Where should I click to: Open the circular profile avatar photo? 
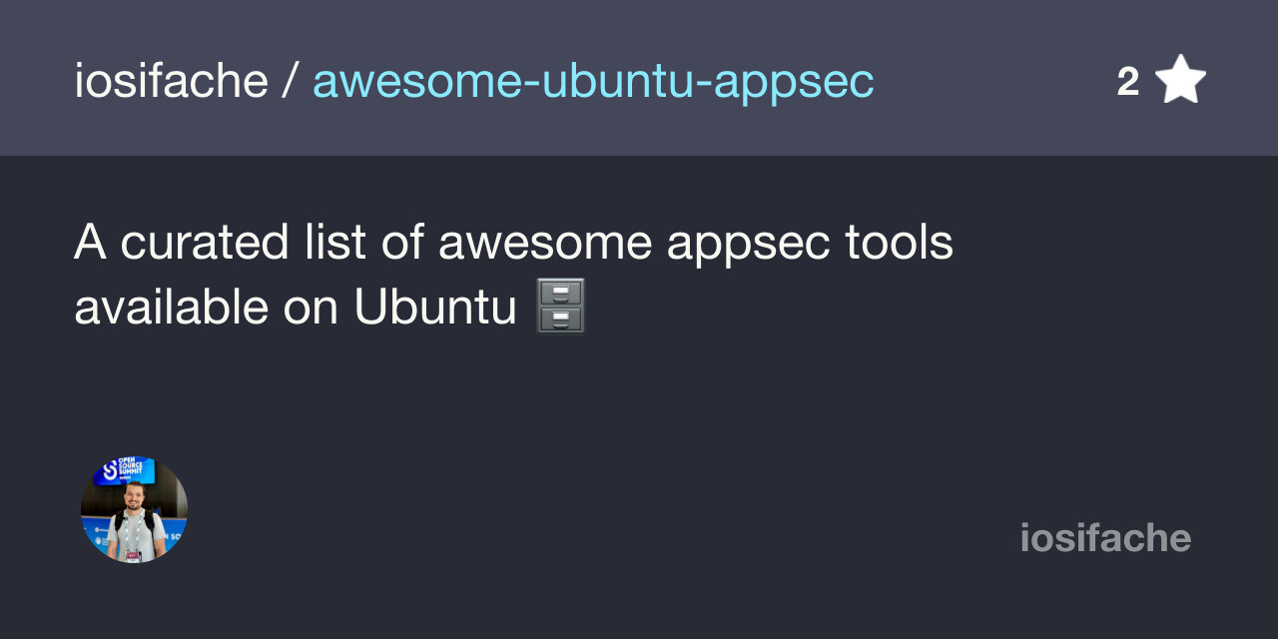[134, 510]
